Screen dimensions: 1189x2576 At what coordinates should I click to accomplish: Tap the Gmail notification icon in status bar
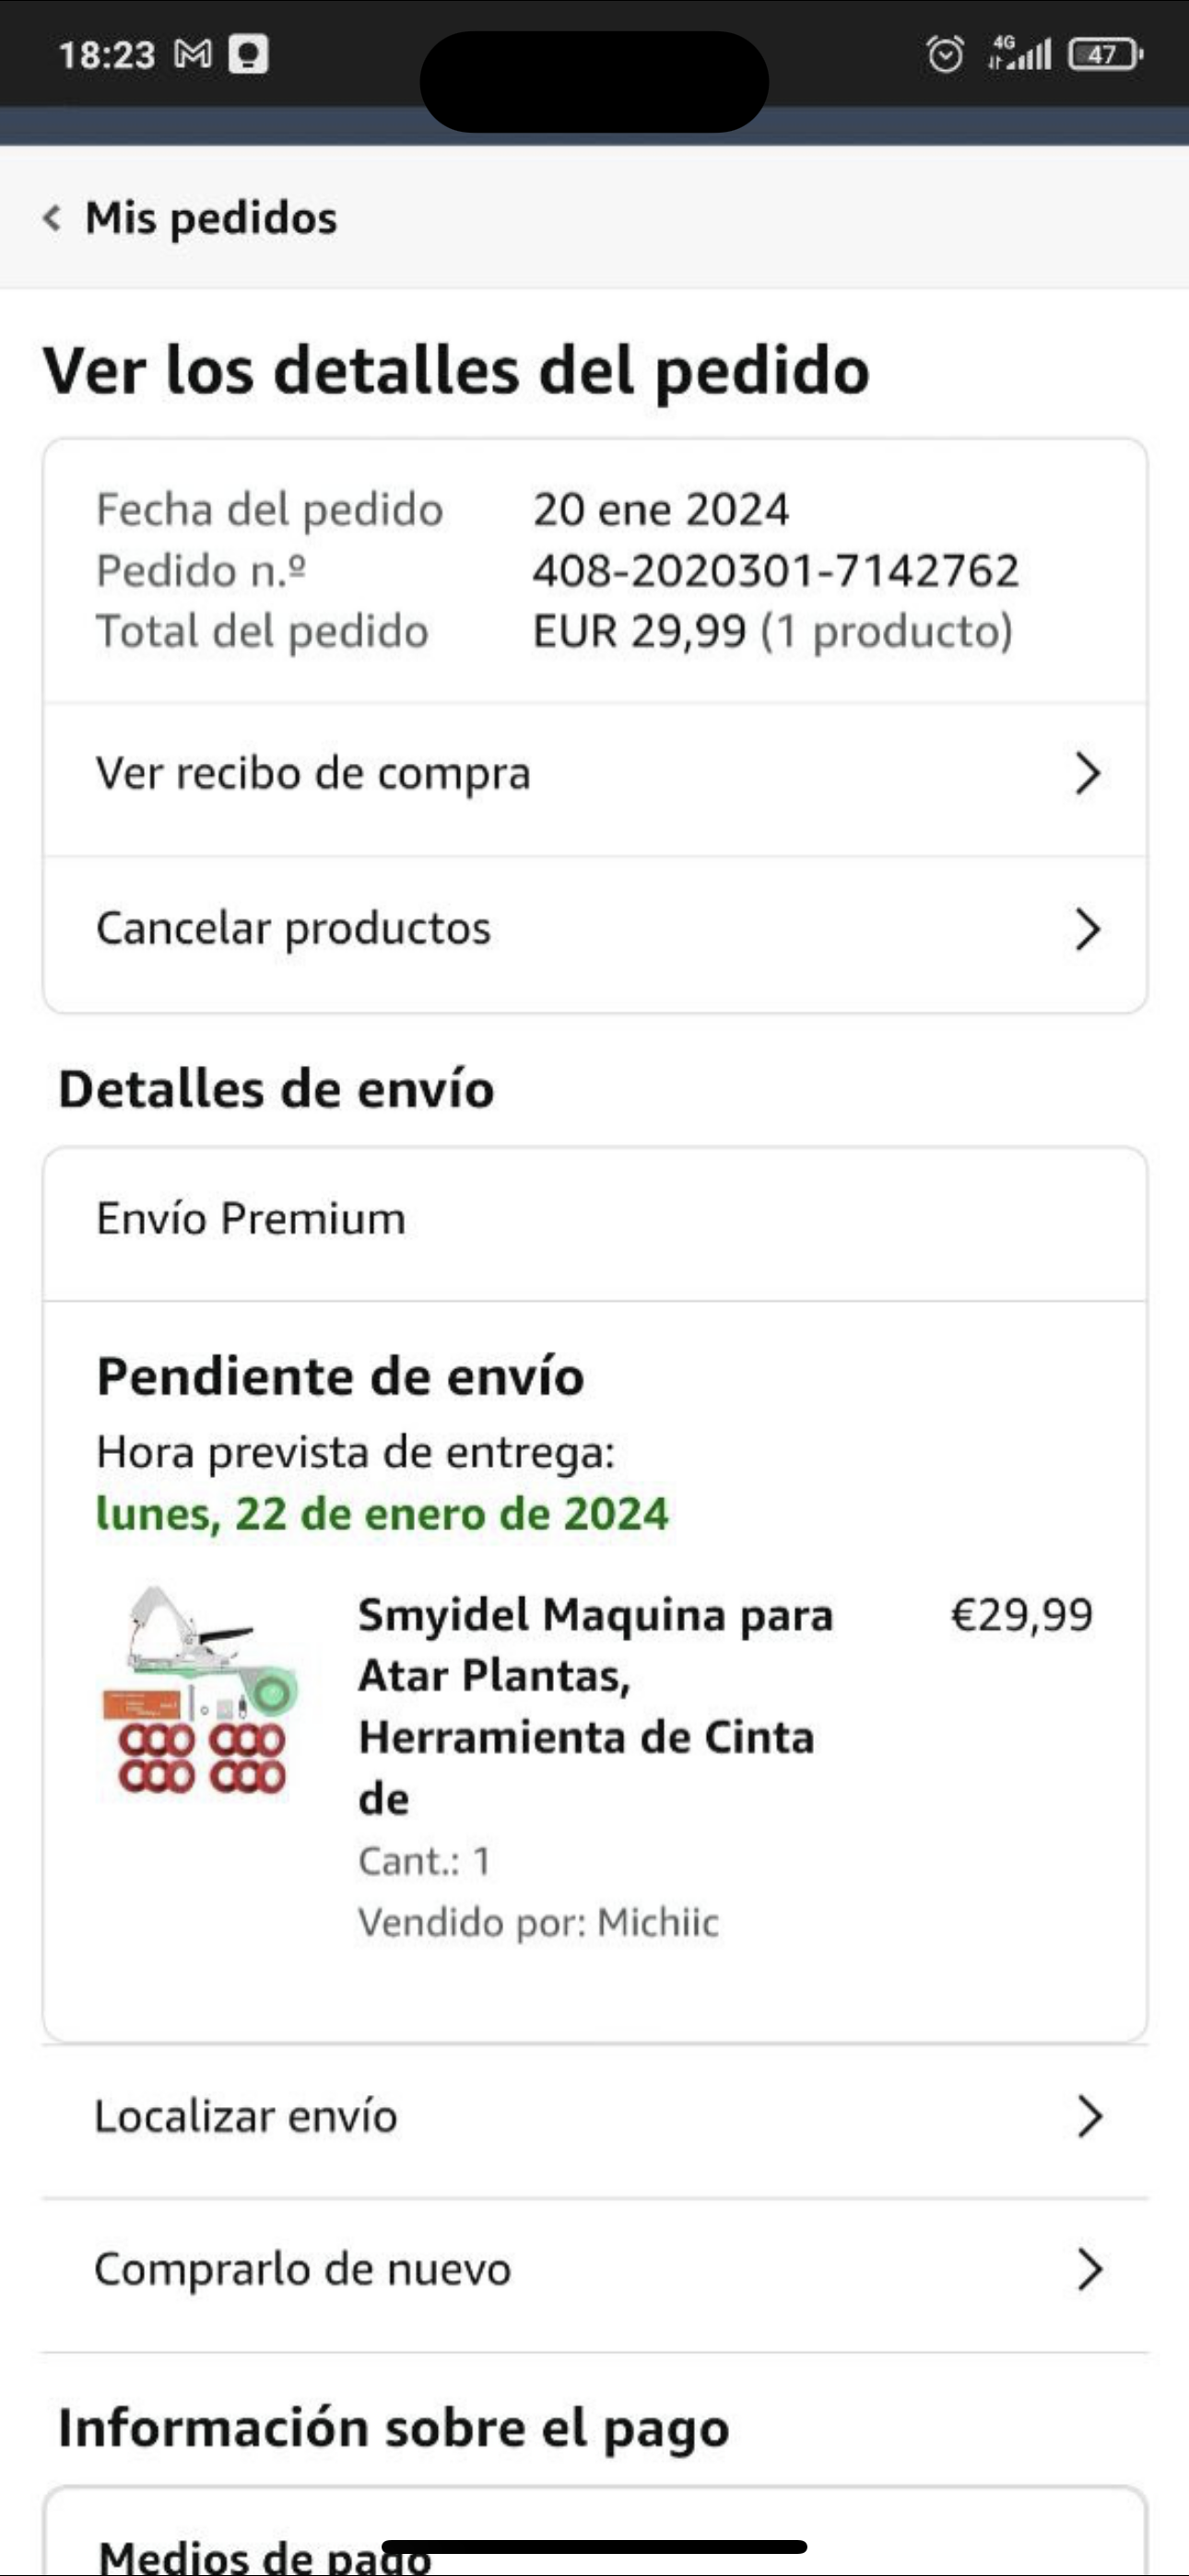pyautogui.click(x=194, y=54)
